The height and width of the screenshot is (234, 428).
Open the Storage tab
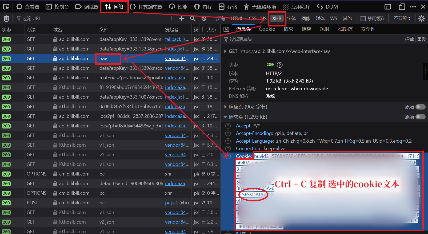(x=228, y=7)
